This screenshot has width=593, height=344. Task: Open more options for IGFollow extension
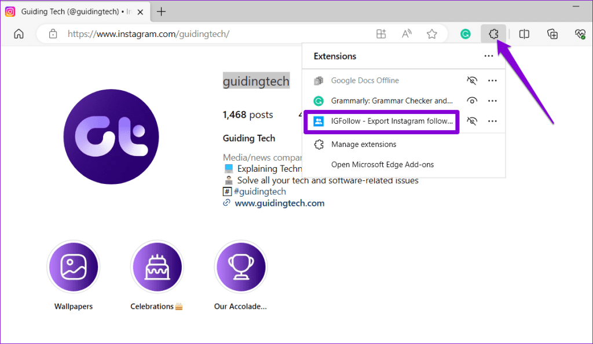coord(492,121)
